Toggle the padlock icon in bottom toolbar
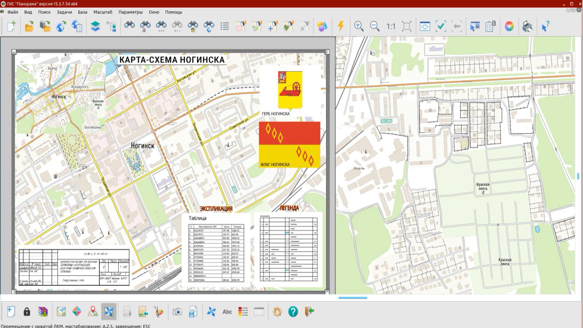 [27, 312]
